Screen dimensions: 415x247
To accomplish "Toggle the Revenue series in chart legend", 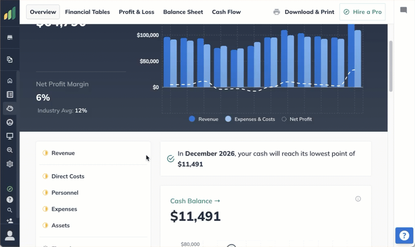I will [x=203, y=119].
